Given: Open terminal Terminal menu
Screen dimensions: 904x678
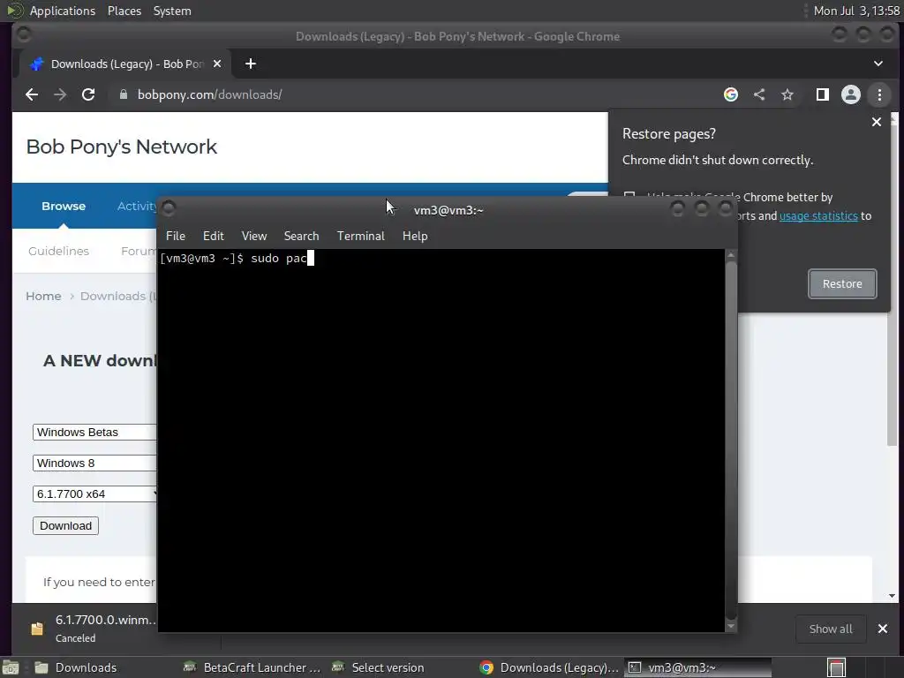Looking at the screenshot, I should point(360,236).
